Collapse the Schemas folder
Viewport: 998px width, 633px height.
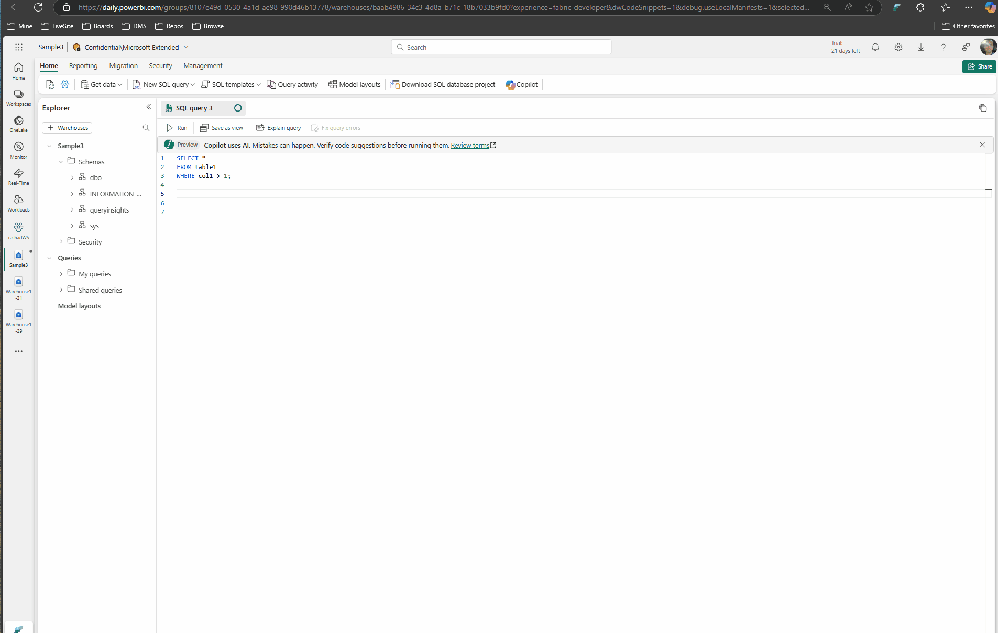pyautogui.click(x=61, y=162)
